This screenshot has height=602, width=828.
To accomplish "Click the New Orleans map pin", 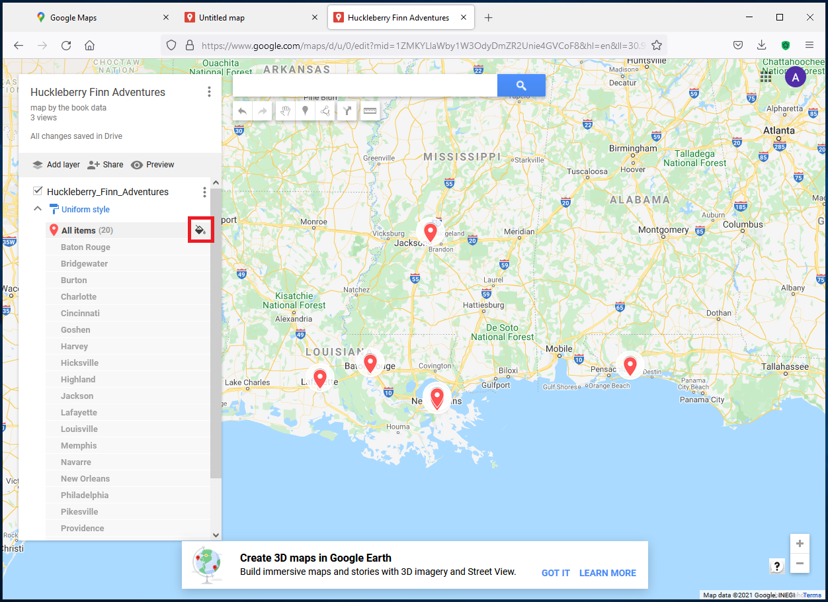I will pyautogui.click(x=436, y=398).
